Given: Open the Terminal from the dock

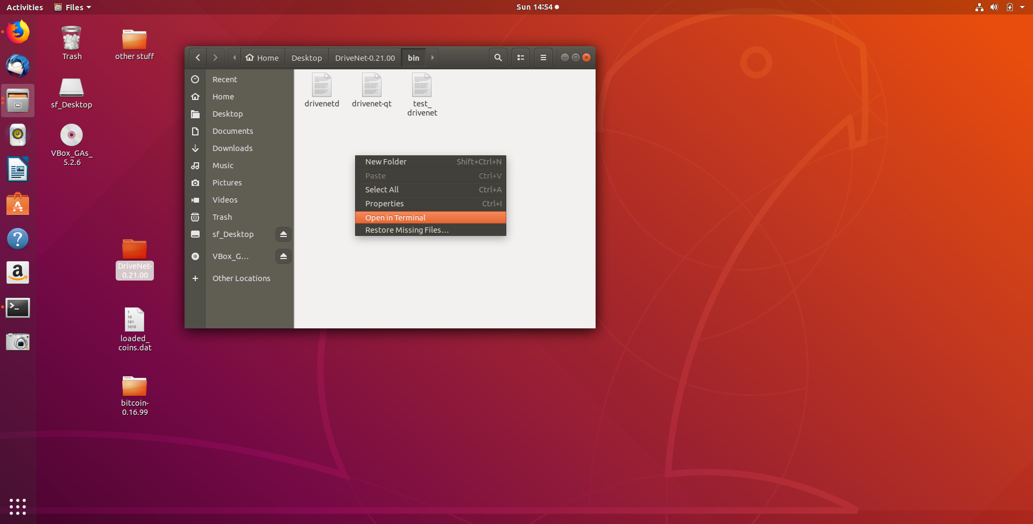Looking at the screenshot, I should click(18, 308).
